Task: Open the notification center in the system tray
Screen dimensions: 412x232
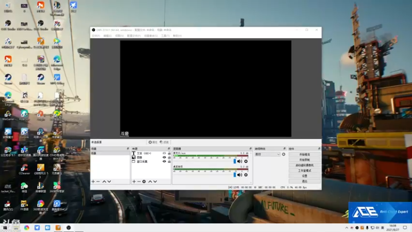Action: pos(405,227)
